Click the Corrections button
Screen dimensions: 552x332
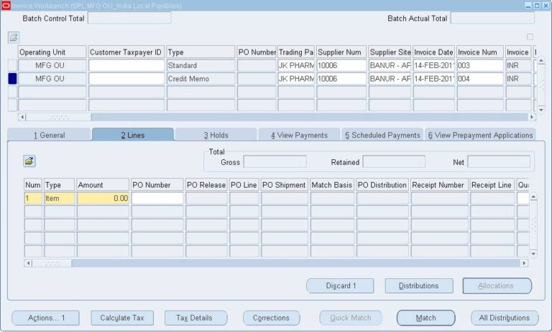pos(272,318)
